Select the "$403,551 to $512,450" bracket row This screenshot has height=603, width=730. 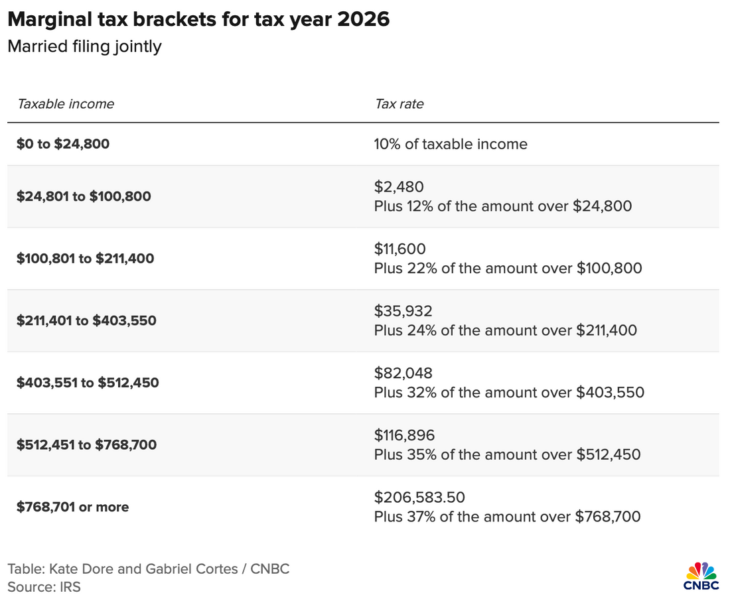[x=88, y=383]
